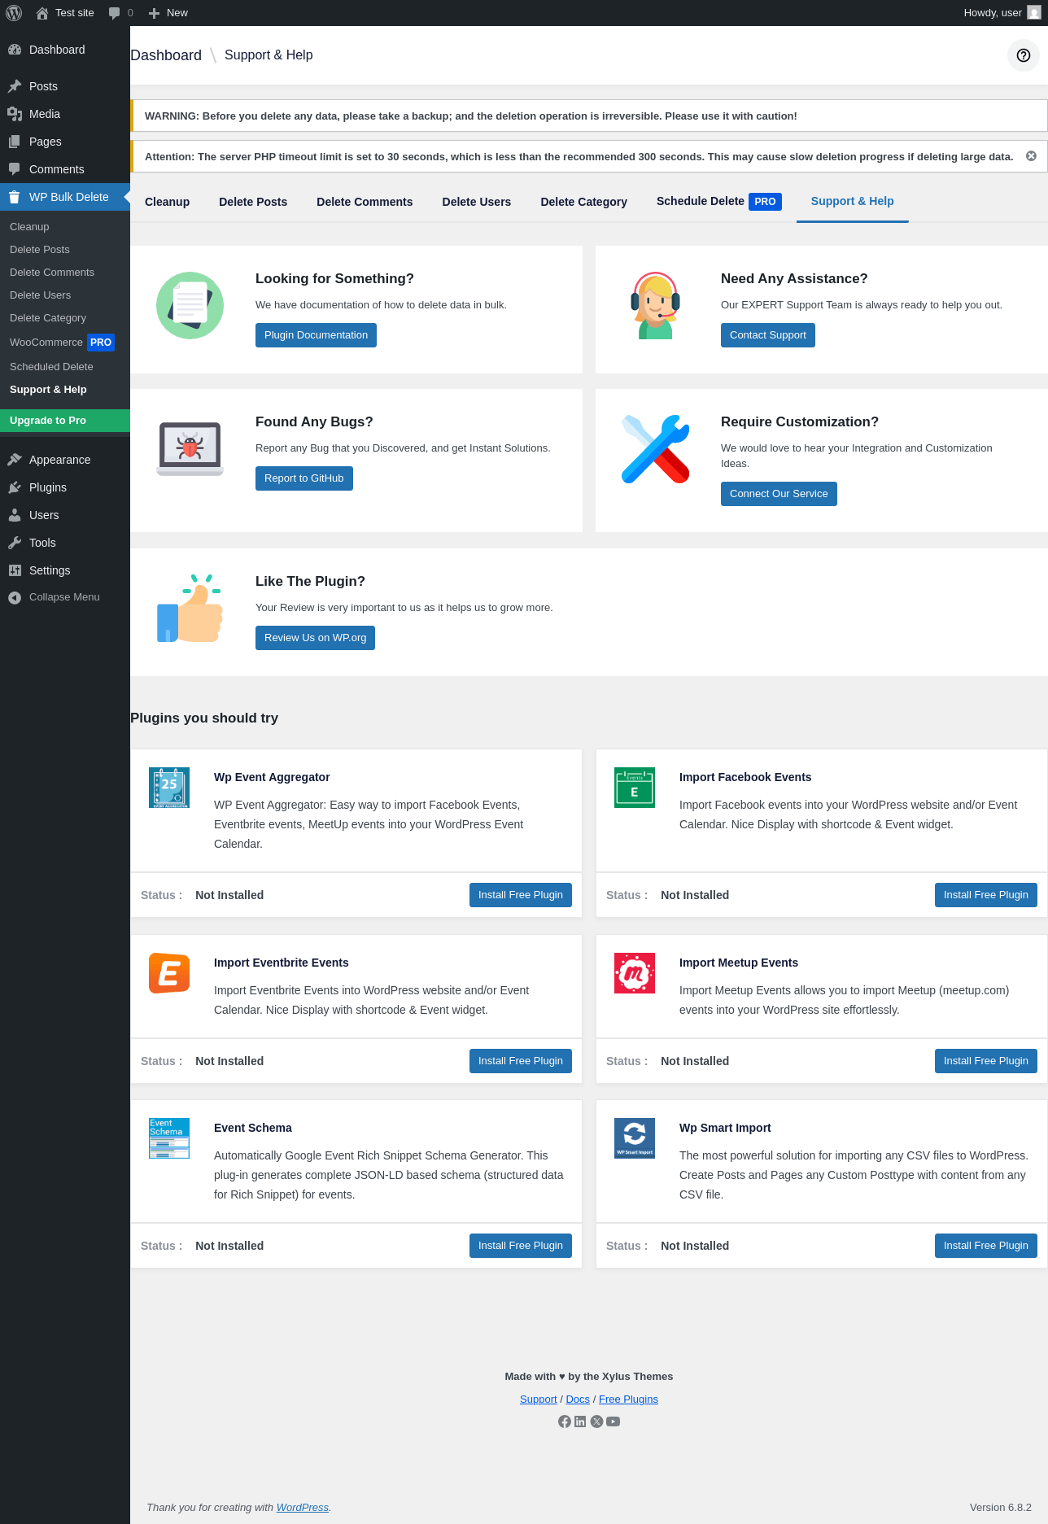The width and height of the screenshot is (1048, 1524).
Task: Click the Wp Event Aggregator plugin thumbnail
Action: pyautogui.click(x=169, y=788)
